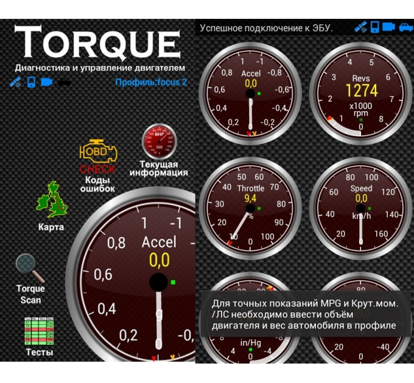Tap the OBD adapter icon in dashboard status bar
The image size is (414, 383).
[x=389, y=27]
